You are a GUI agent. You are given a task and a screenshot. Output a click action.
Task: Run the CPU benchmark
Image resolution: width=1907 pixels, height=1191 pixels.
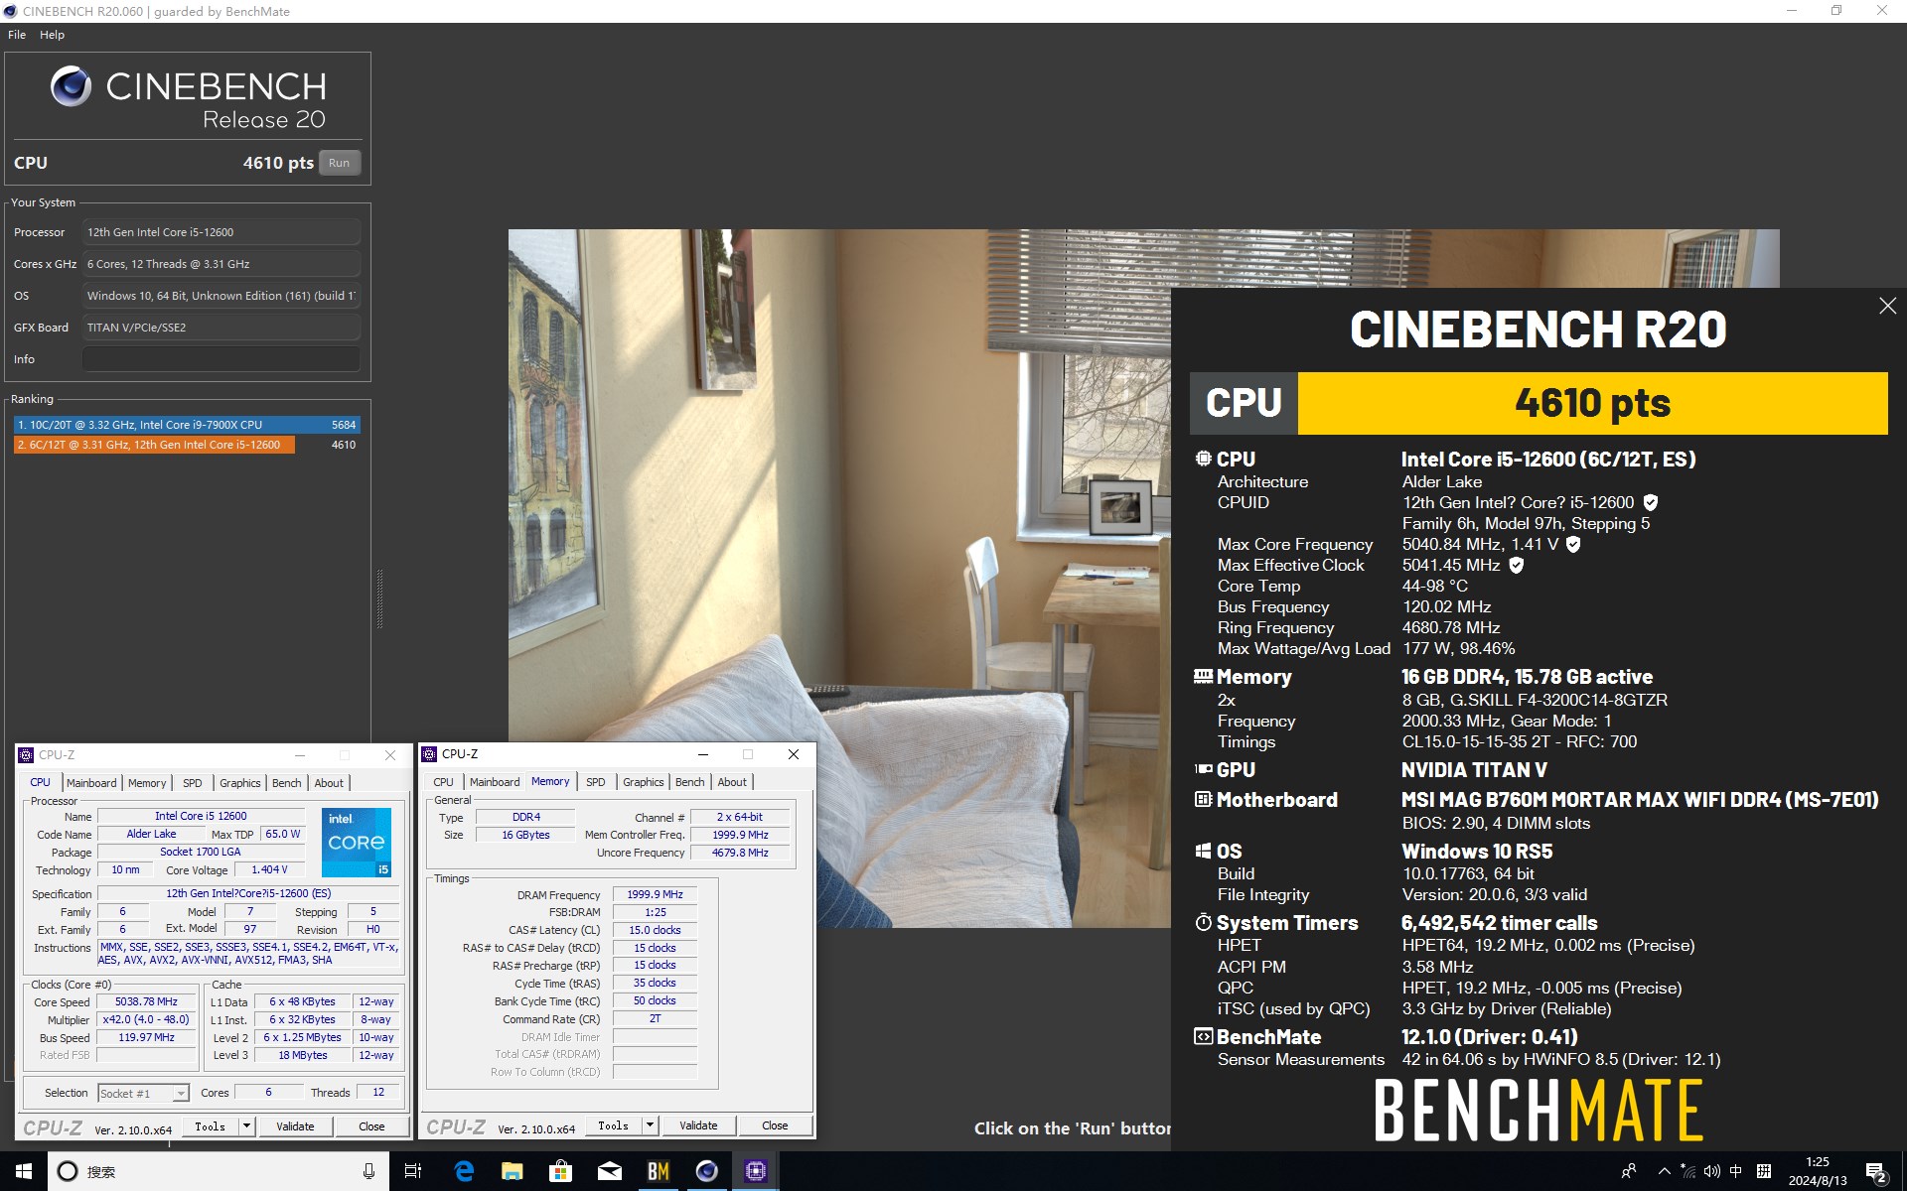click(x=340, y=163)
